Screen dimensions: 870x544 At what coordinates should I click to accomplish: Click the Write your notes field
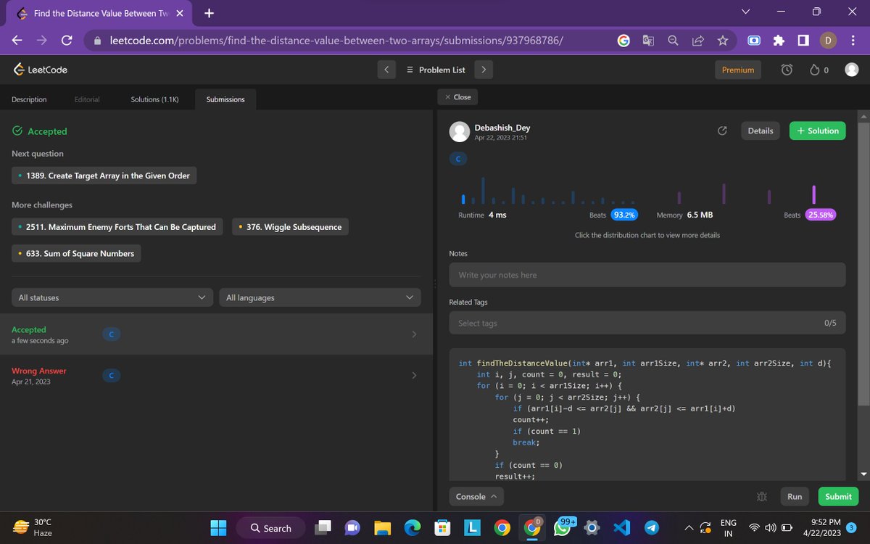pyautogui.click(x=647, y=275)
